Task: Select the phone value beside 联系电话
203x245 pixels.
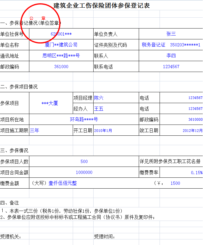Action: click(x=171, y=67)
